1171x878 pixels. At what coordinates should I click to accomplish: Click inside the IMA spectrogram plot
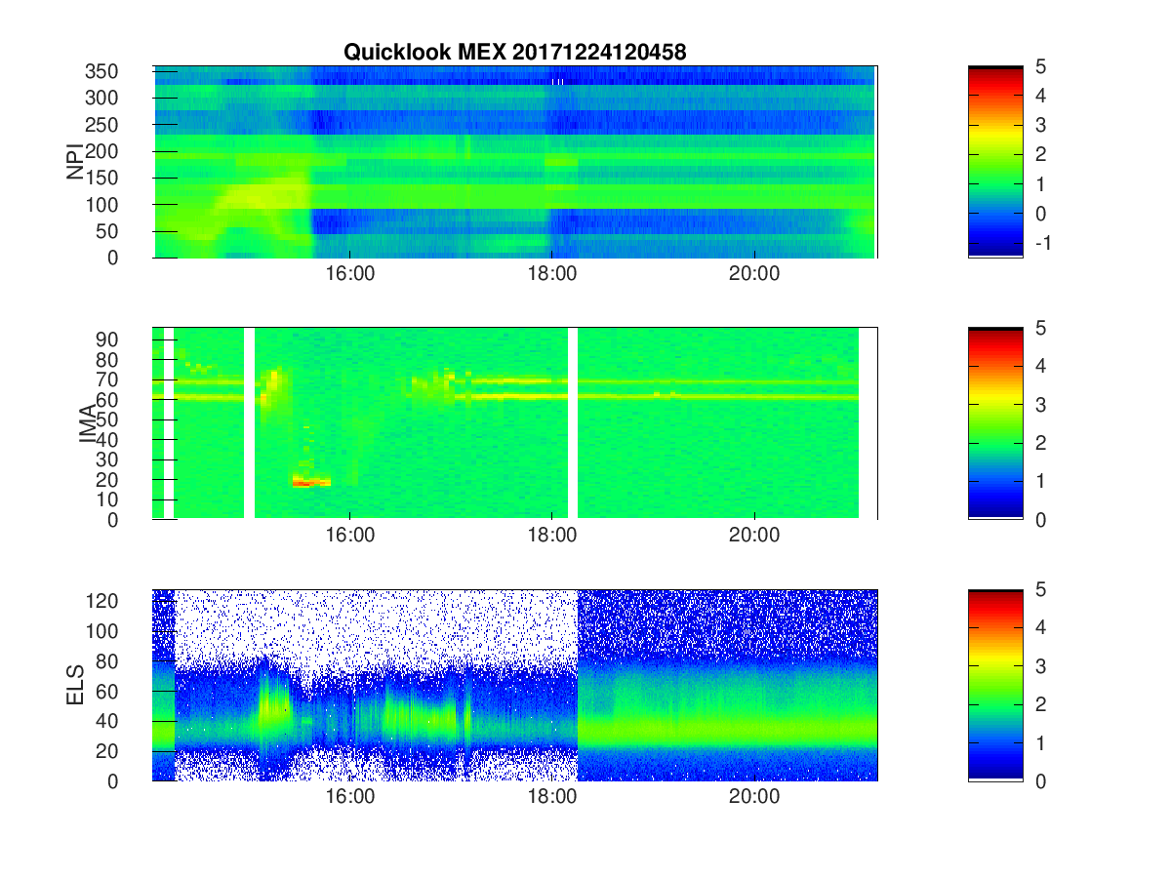[x=515, y=423]
